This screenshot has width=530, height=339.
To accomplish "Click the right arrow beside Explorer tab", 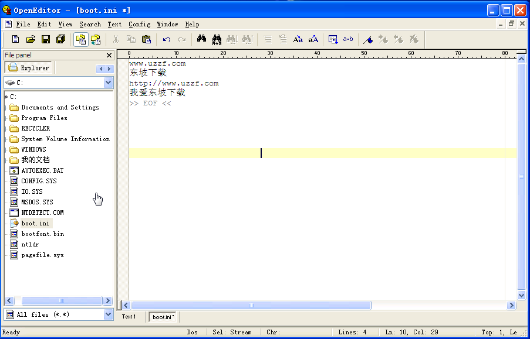I will tap(109, 69).
